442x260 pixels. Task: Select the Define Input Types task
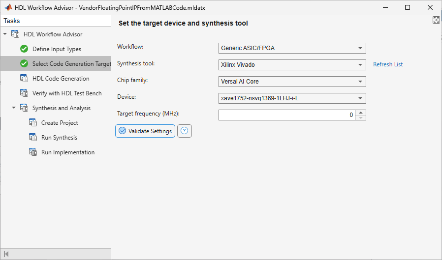point(57,49)
